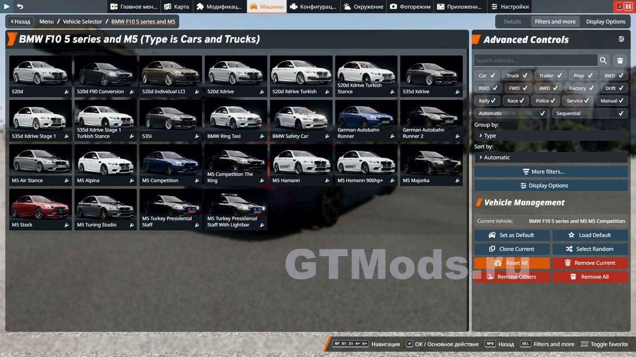Toggle the Prop filter checkbox

coord(583,75)
